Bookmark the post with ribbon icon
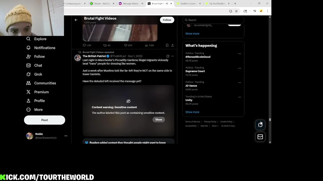323x181 pixels. 167,45
